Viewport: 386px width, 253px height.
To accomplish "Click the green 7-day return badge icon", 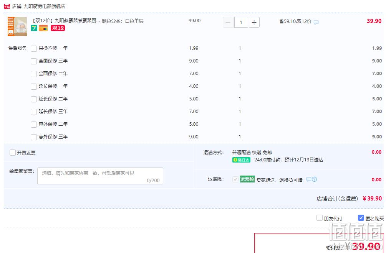I will 34,28.
